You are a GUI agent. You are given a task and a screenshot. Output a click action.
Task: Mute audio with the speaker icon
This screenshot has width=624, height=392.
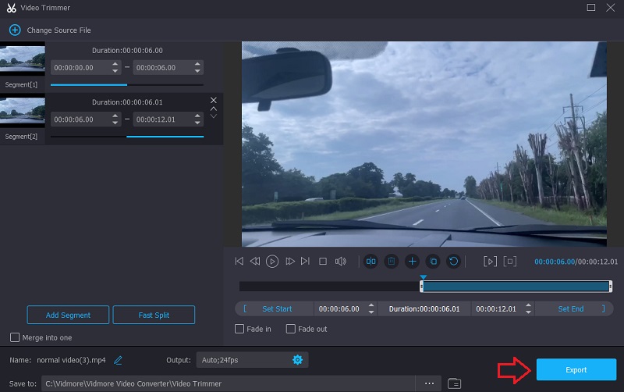click(340, 262)
